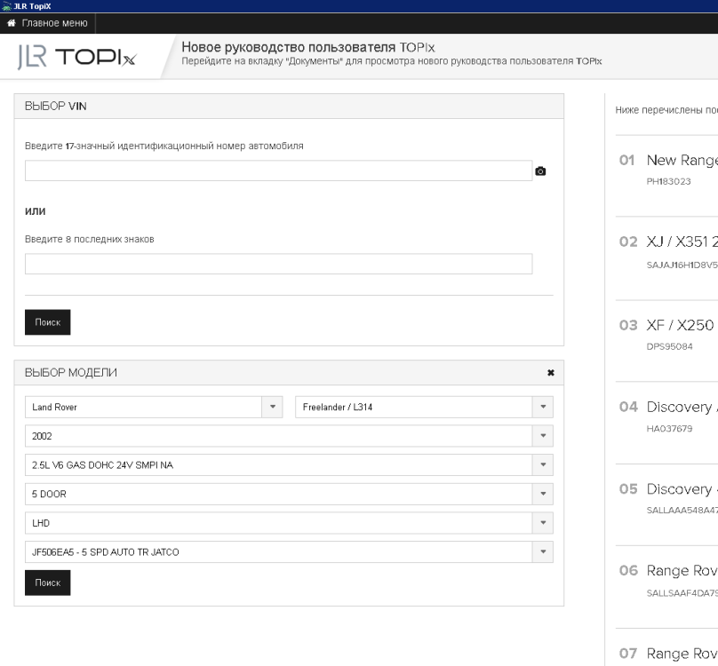
Task: Click the 17-digit VIN input field
Action: 278,170
